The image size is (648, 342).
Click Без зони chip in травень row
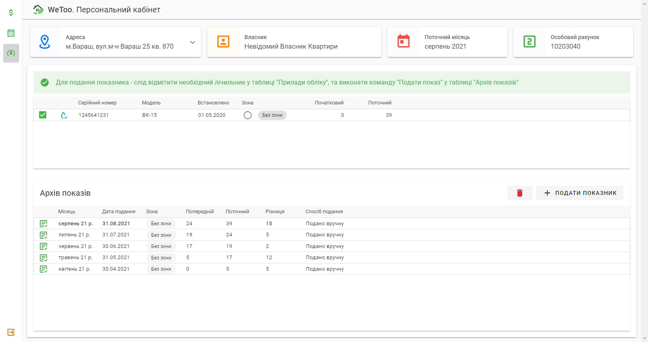pos(161,258)
